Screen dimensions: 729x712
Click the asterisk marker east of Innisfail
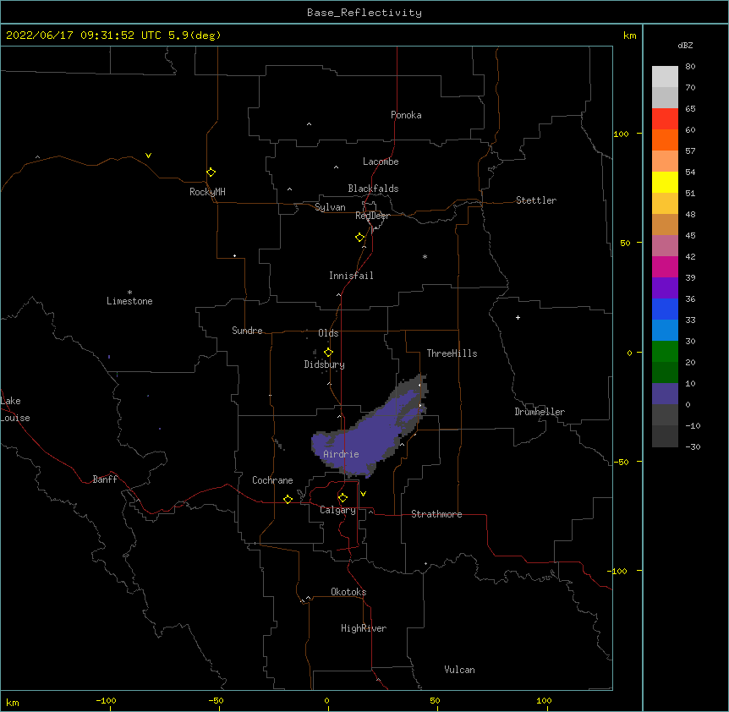[x=425, y=256]
